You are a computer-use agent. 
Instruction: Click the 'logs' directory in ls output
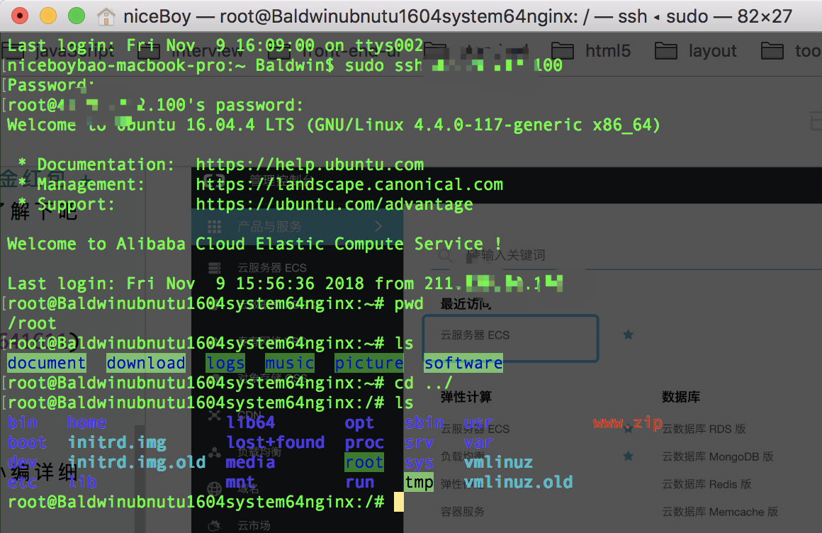coord(225,363)
